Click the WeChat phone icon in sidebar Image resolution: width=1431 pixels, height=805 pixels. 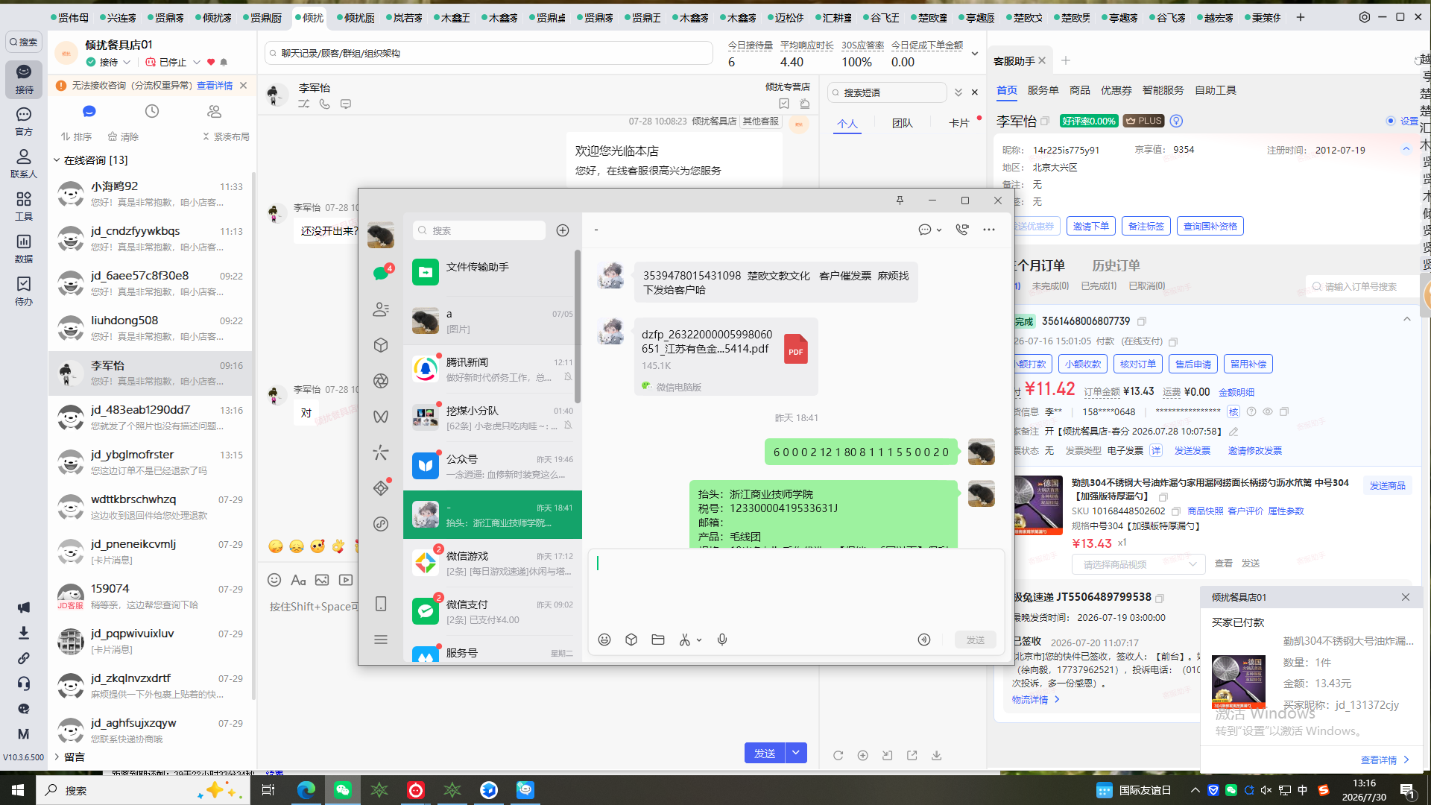tap(381, 604)
